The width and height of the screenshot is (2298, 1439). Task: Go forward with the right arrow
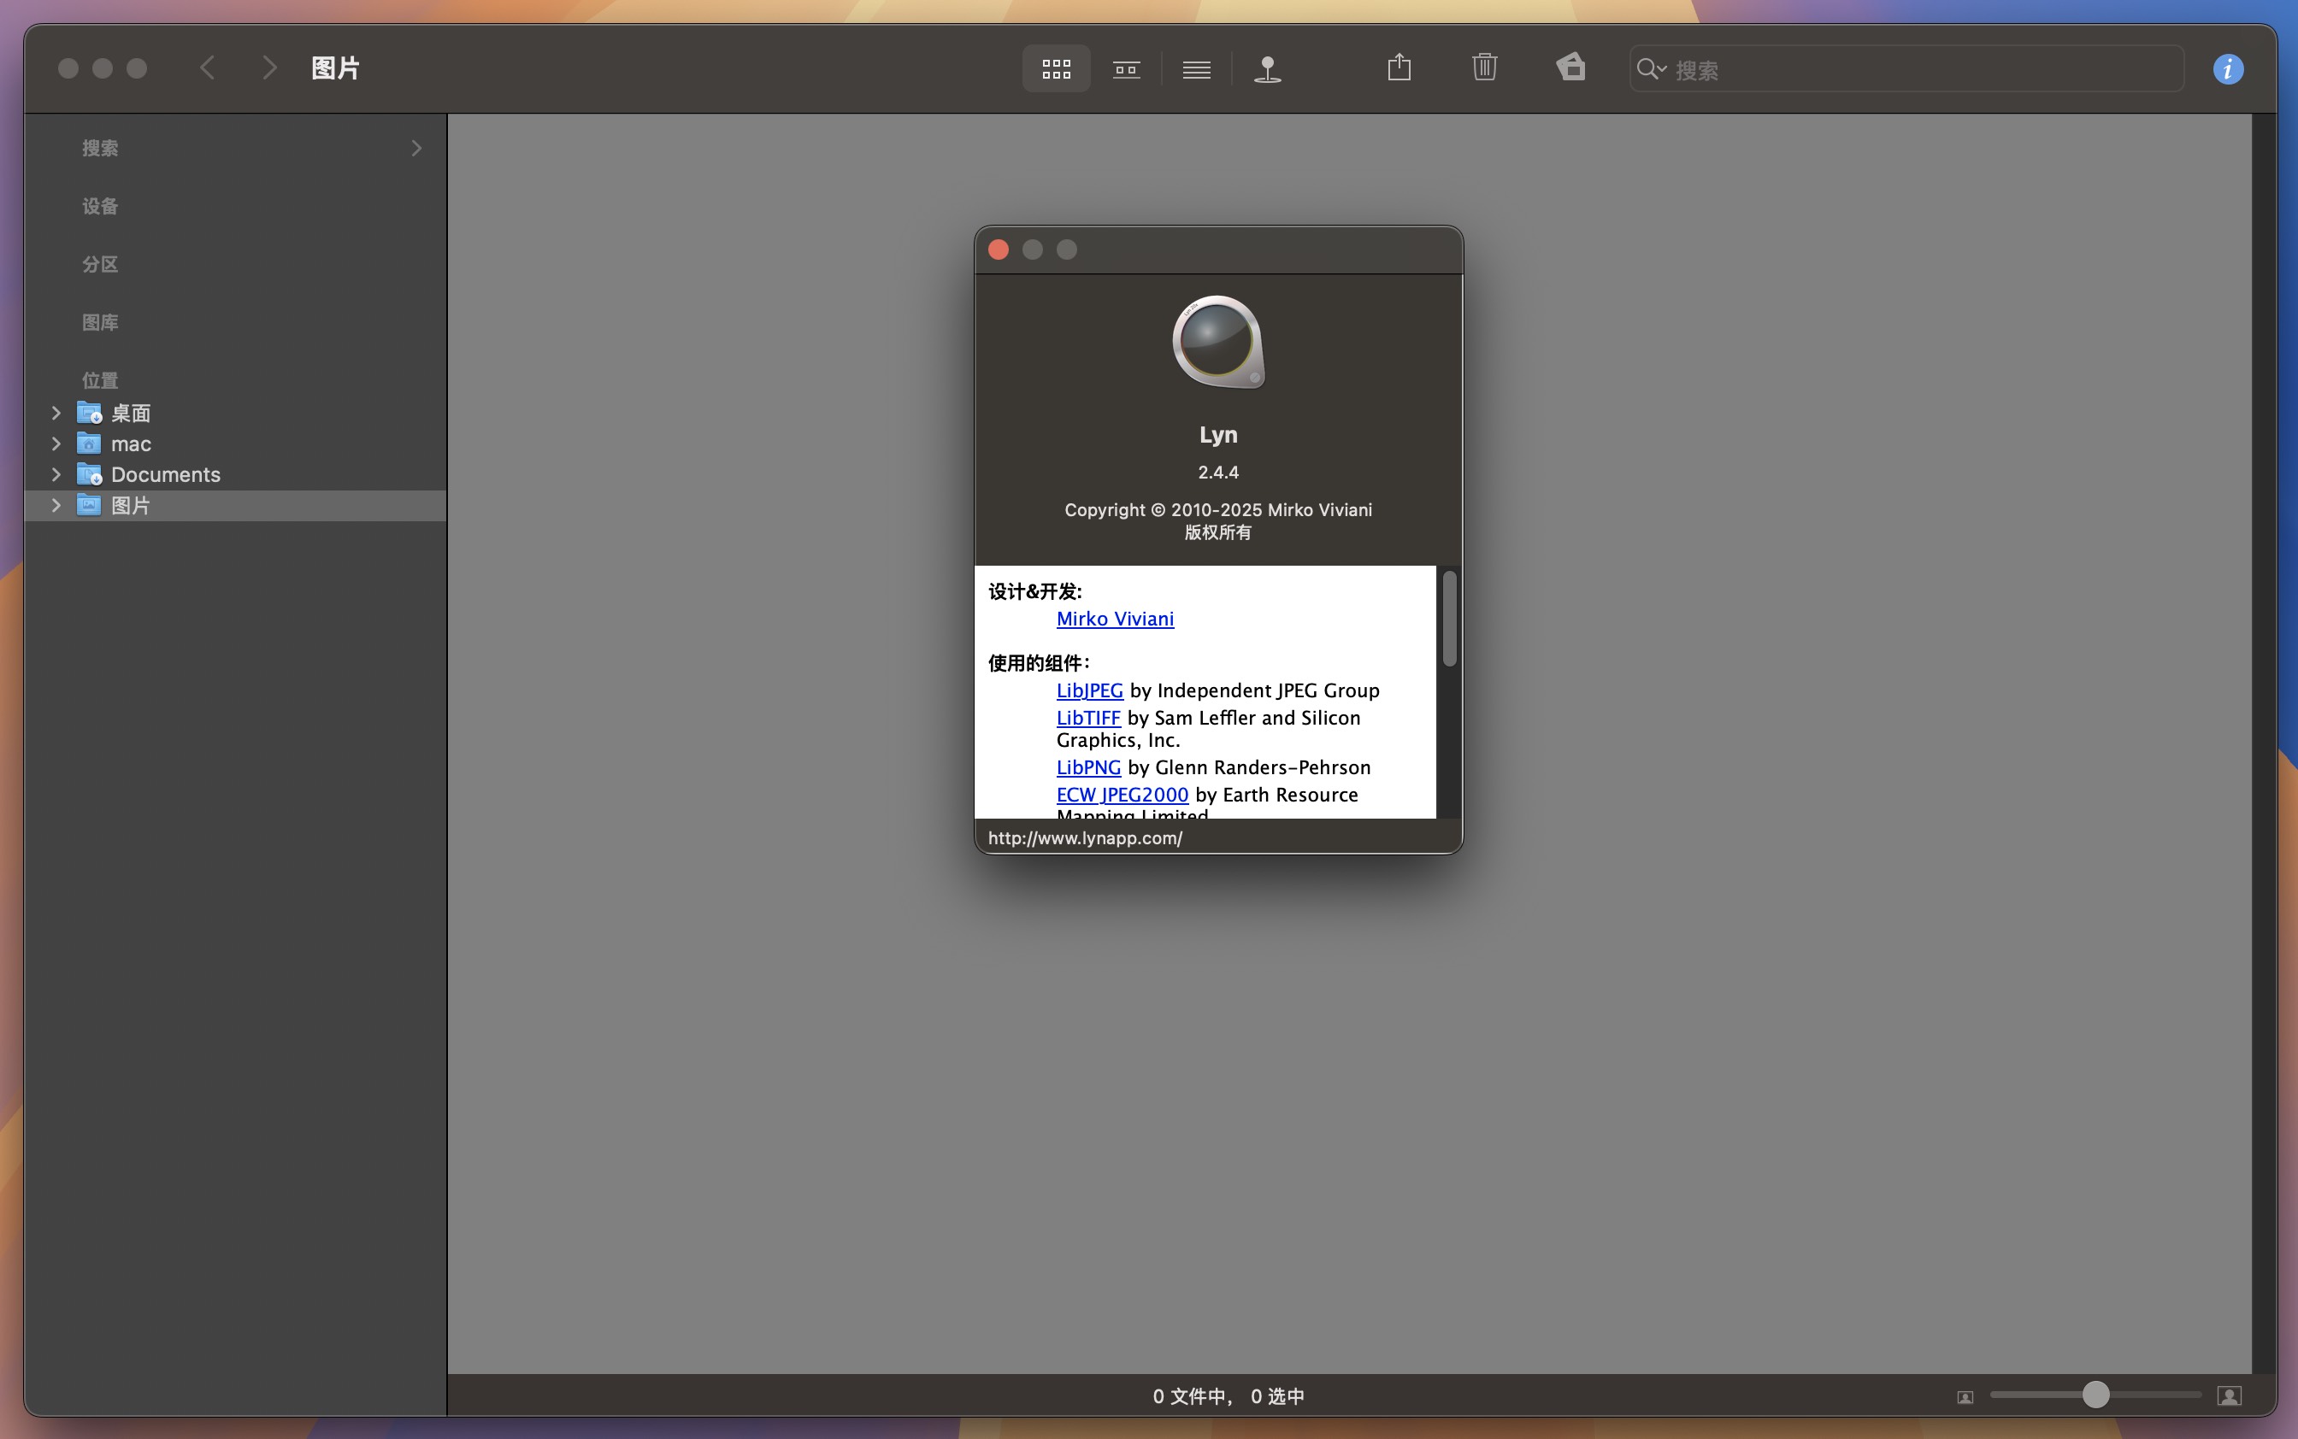click(269, 68)
